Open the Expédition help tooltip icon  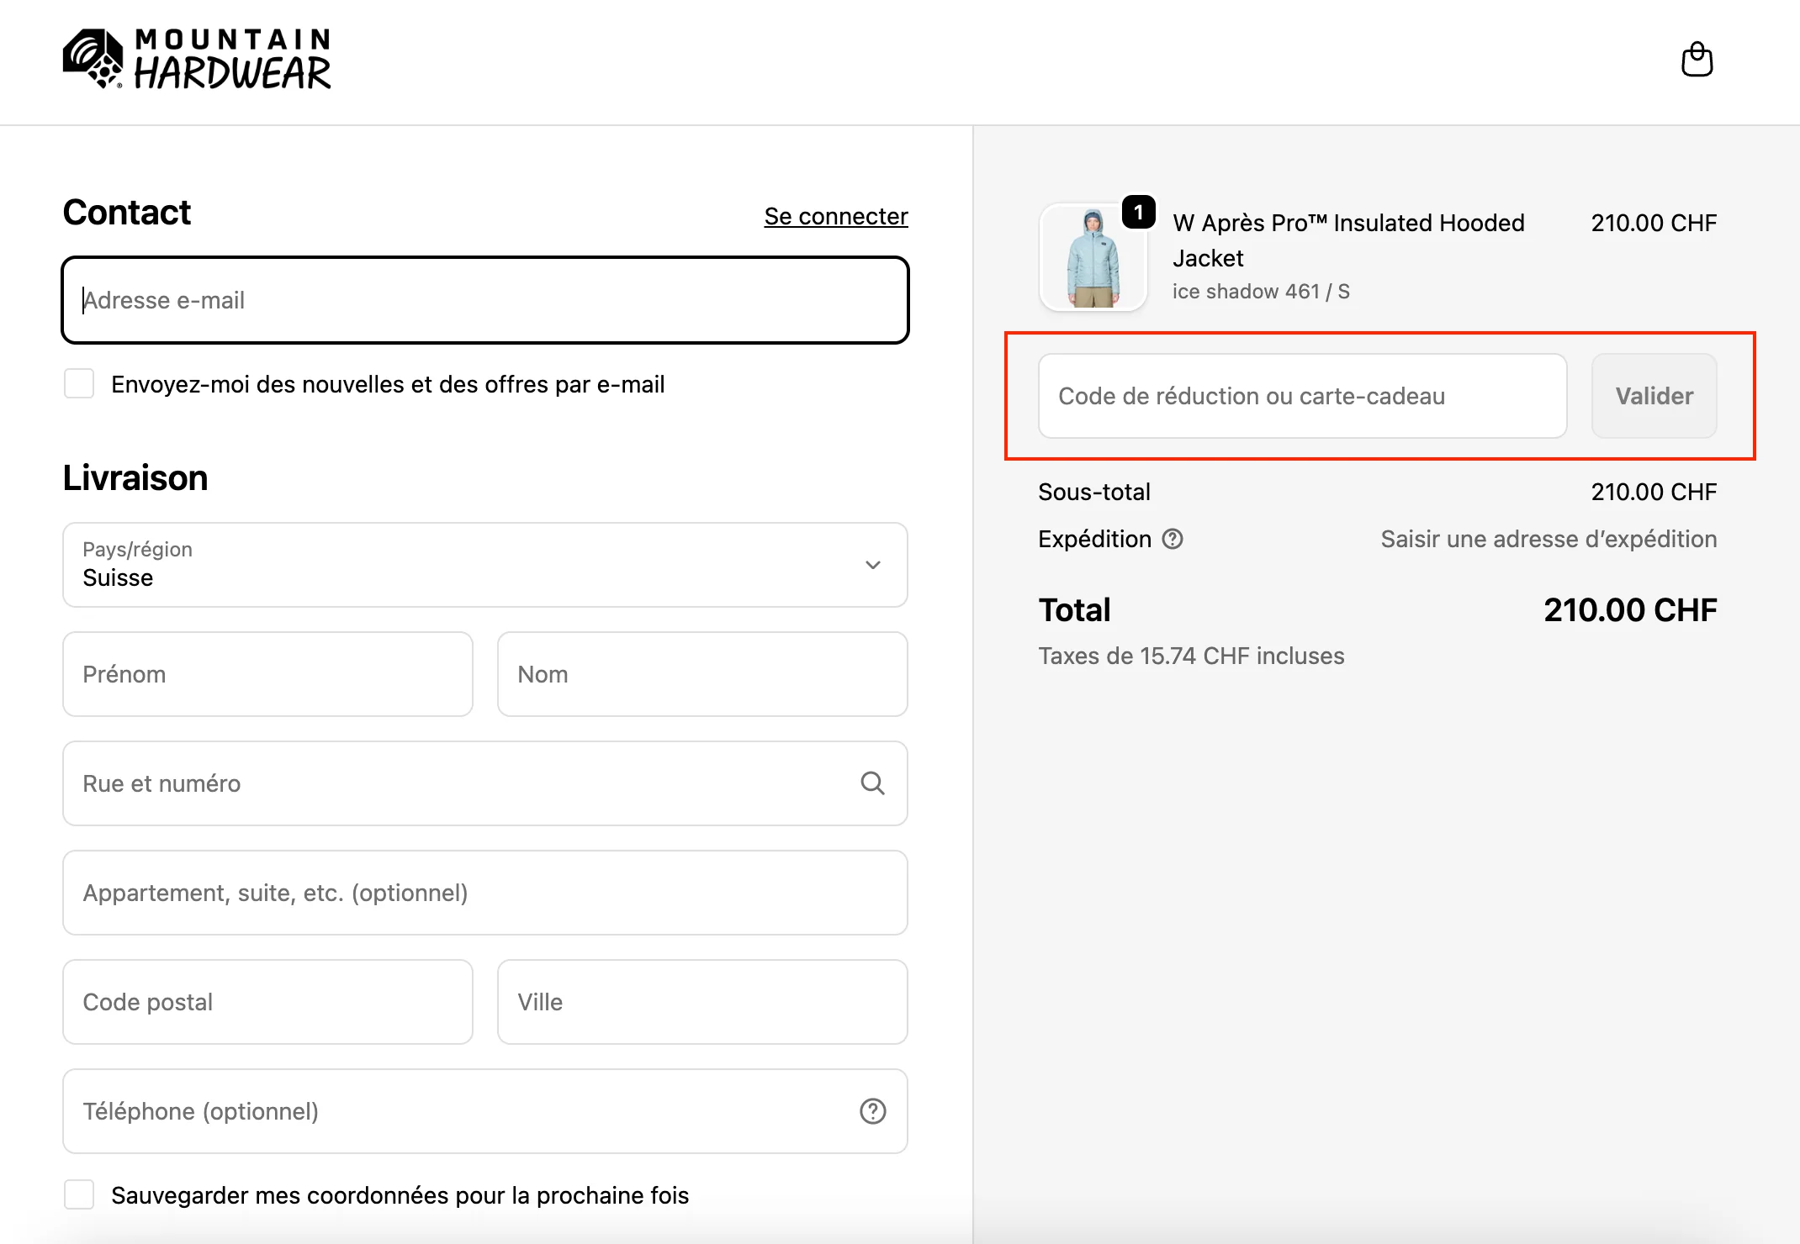coord(1174,539)
